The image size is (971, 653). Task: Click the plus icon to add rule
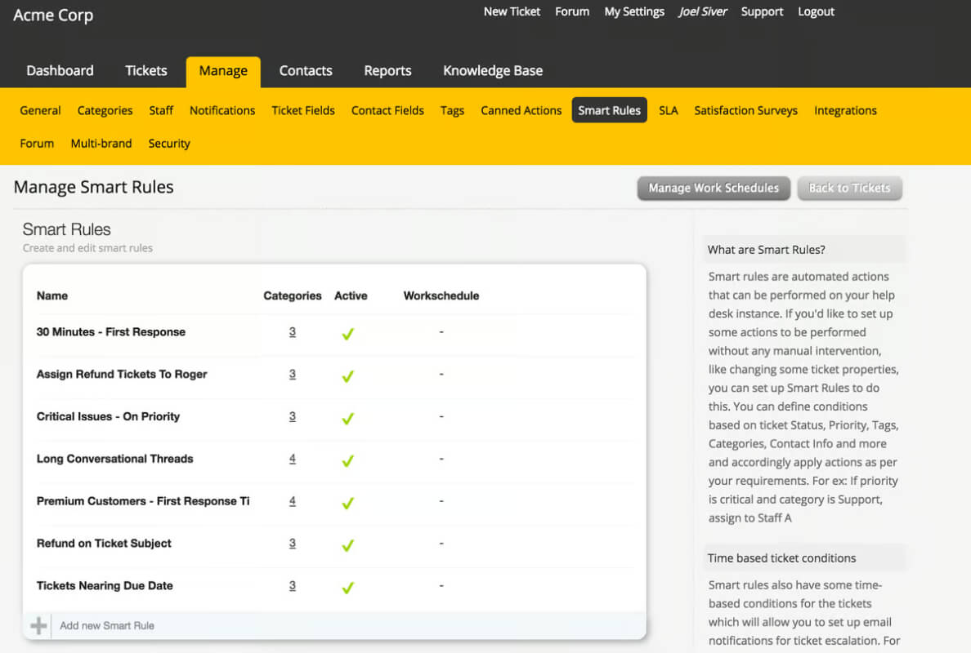(x=38, y=625)
